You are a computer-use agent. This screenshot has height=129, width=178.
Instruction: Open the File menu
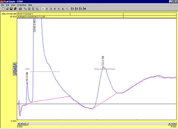pos(2,5)
